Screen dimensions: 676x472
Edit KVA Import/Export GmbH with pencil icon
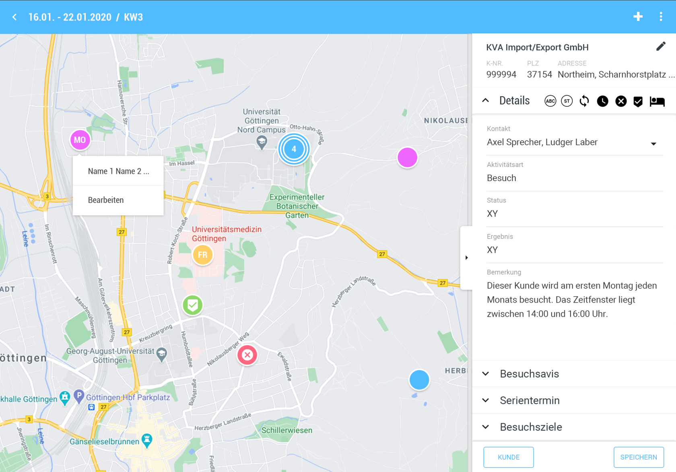pyautogui.click(x=661, y=46)
